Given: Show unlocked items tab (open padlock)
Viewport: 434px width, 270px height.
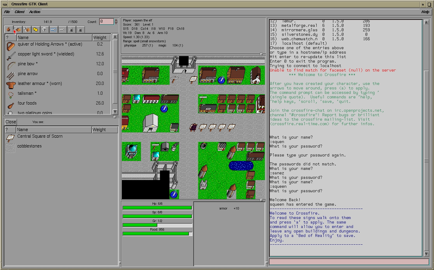Looking at the screenshot, I should (80, 30).
